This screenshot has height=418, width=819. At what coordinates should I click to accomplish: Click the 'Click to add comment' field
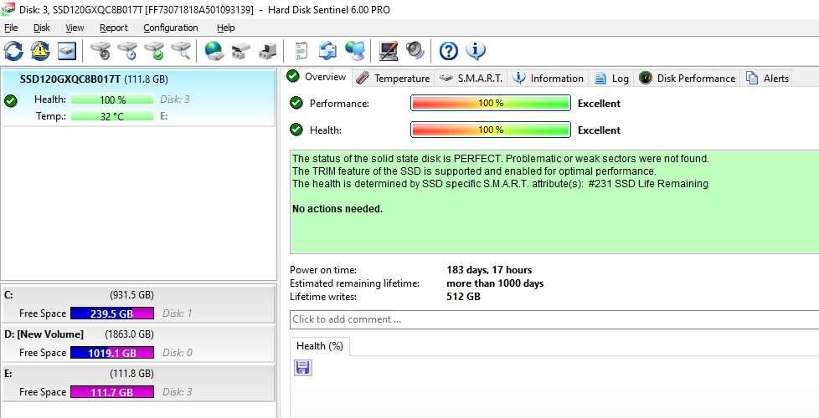[x=554, y=319]
